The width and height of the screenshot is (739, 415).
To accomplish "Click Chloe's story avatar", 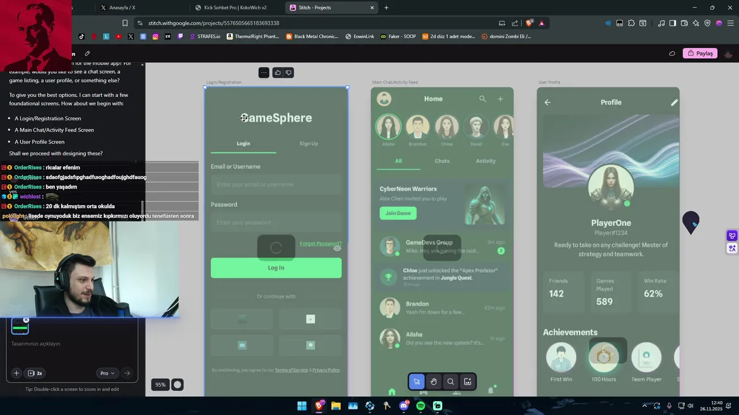I will coord(446,127).
